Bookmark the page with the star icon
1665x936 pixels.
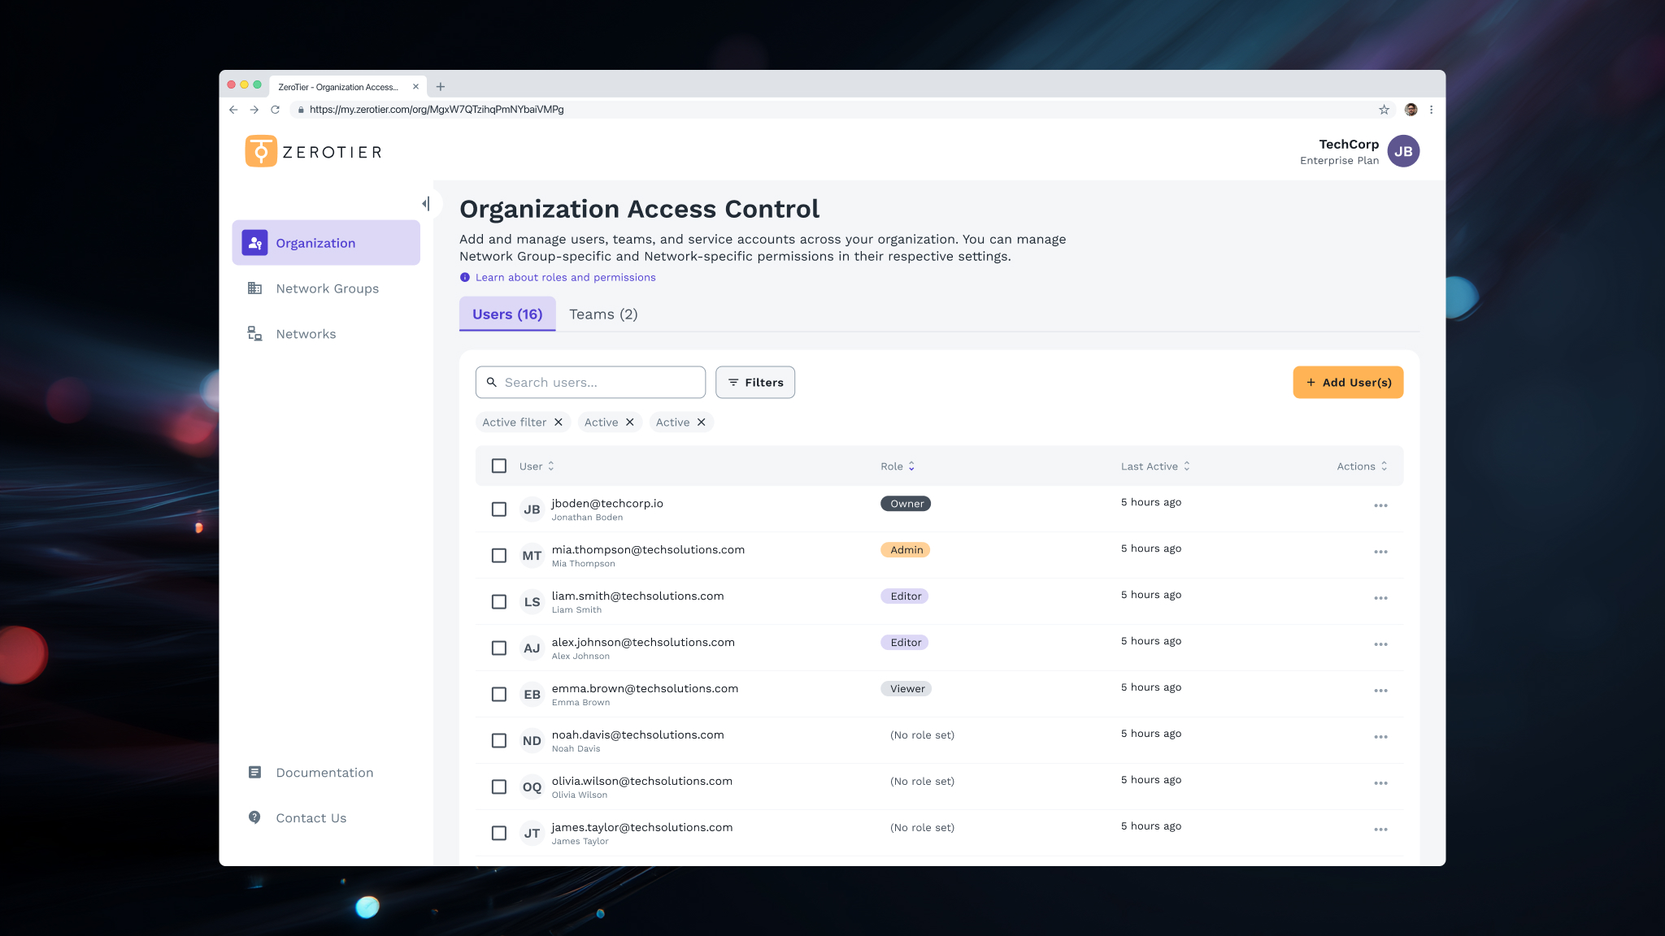point(1384,110)
